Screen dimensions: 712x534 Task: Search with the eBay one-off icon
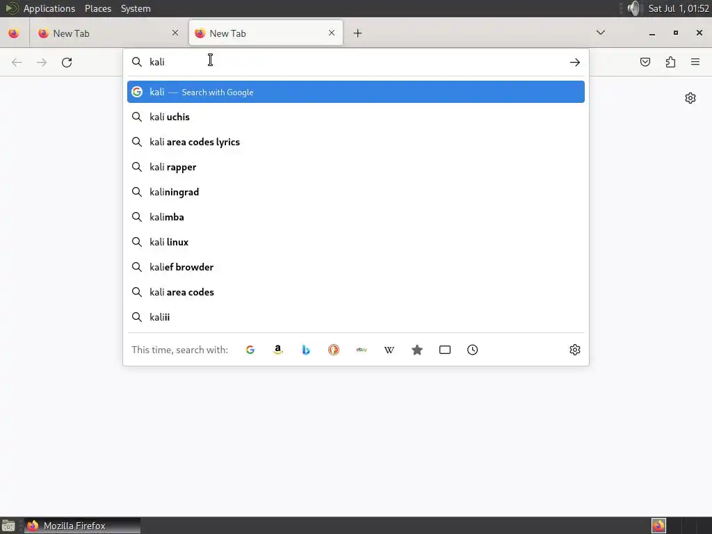click(x=362, y=350)
